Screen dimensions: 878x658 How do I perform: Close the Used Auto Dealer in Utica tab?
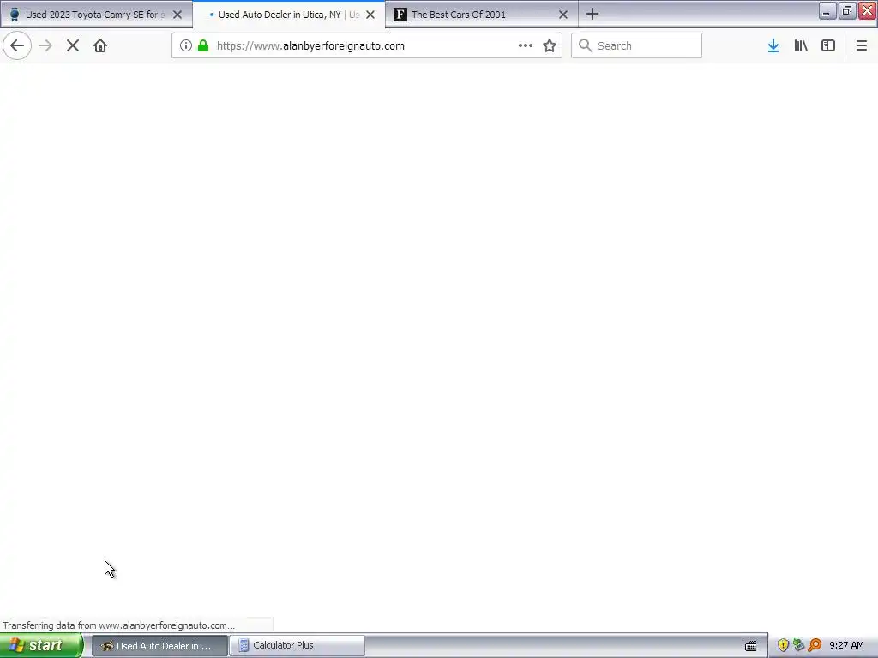coord(370,15)
